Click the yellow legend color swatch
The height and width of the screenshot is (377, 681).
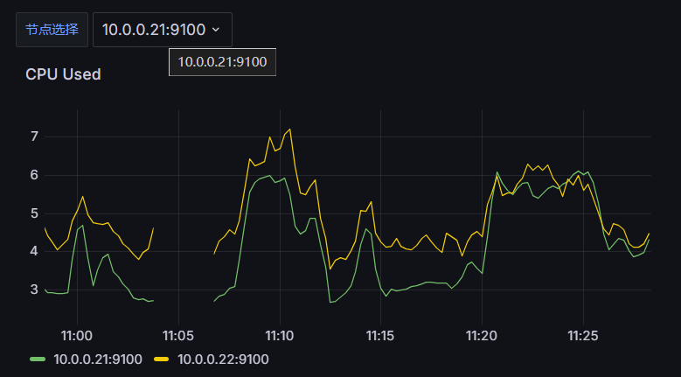(x=162, y=359)
